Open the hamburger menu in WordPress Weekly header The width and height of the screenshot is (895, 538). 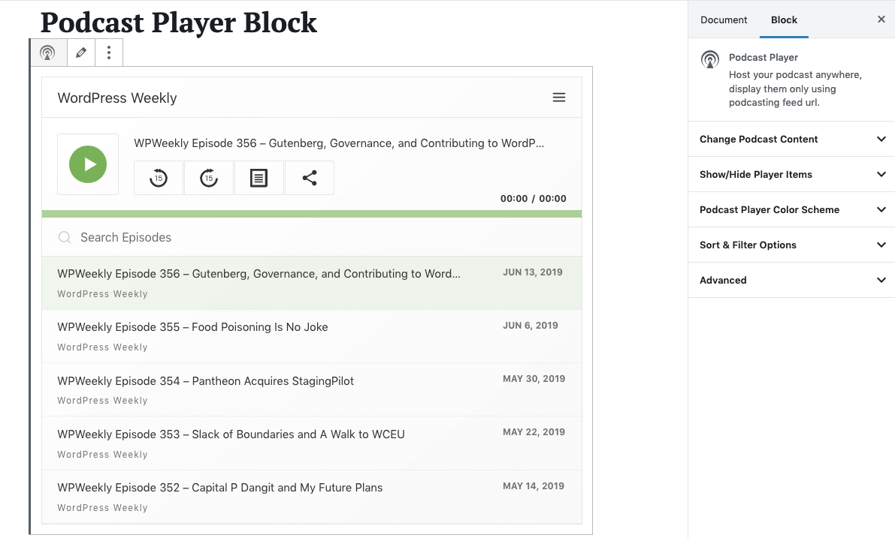[x=558, y=98]
